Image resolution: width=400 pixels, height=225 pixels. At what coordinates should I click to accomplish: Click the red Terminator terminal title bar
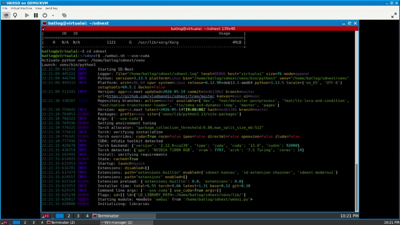[x=200, y=29]
